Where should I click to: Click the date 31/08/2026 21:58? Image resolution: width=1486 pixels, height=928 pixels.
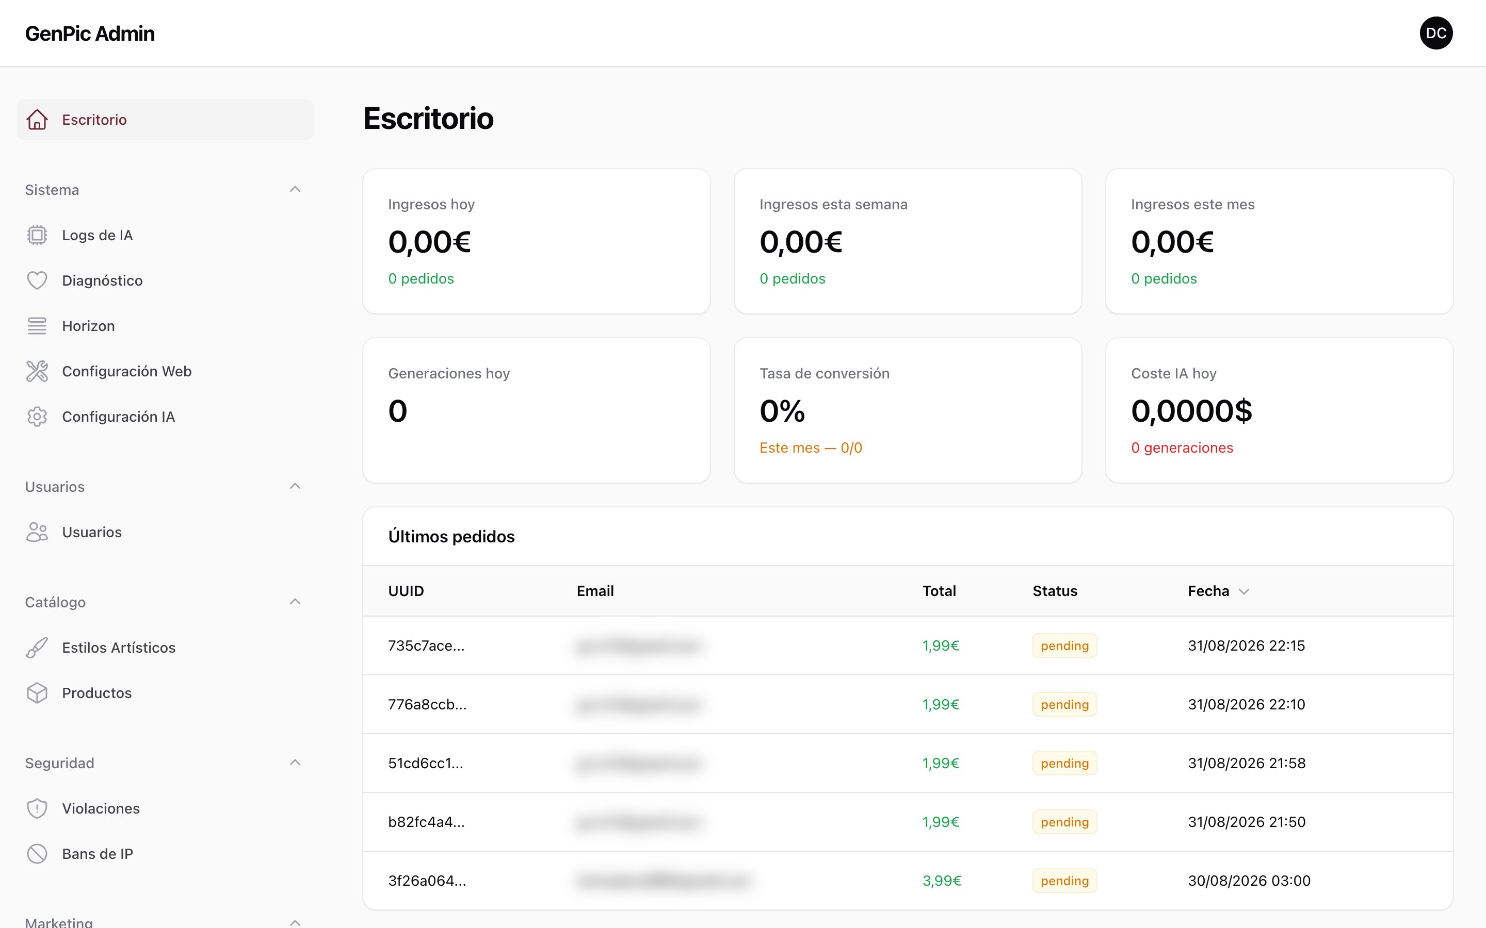click(1247, 763)
